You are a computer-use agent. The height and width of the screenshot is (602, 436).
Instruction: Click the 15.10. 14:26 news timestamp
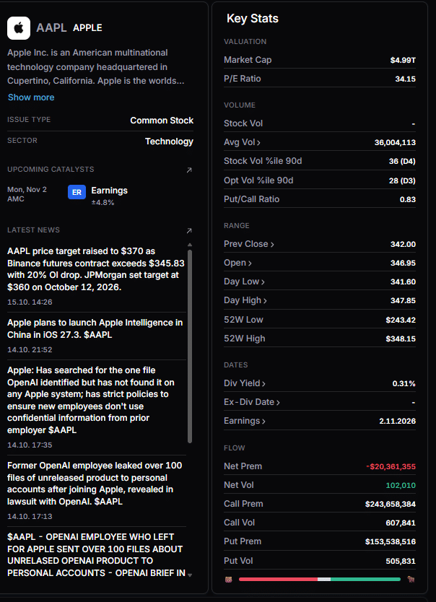[30, 302]
